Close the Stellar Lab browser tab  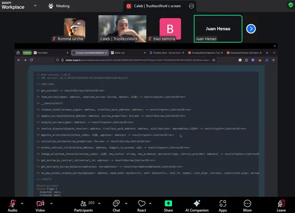pos(144,53)
